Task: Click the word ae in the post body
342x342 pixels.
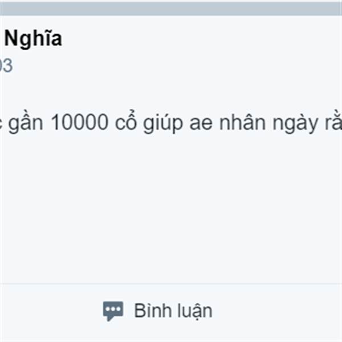Action: 201,124
